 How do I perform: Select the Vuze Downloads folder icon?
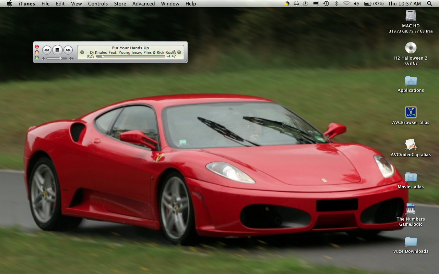click(x=411, y=241)
